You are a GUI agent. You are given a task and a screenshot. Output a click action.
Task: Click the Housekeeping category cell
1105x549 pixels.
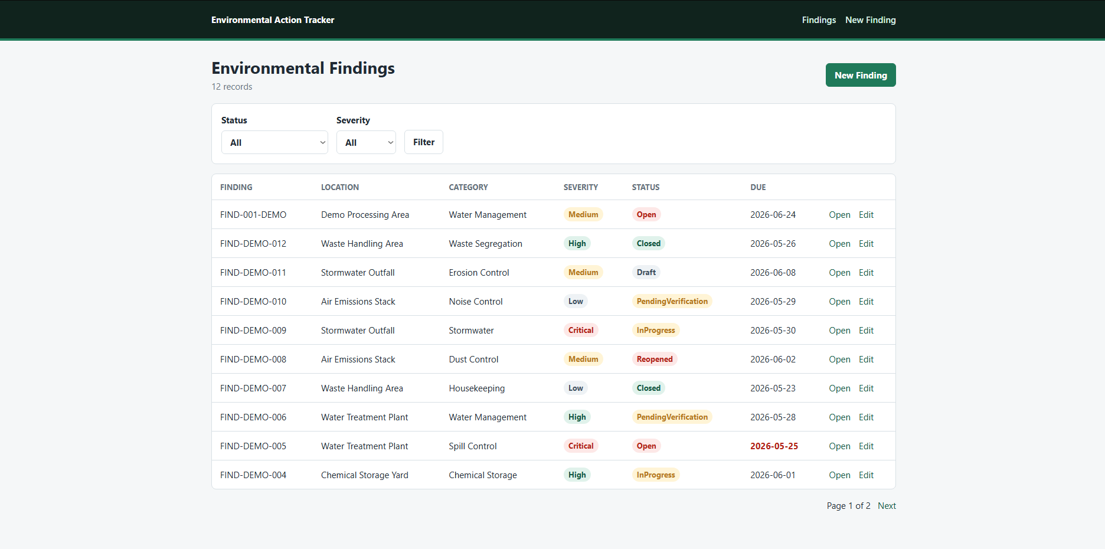coord(477,388)
